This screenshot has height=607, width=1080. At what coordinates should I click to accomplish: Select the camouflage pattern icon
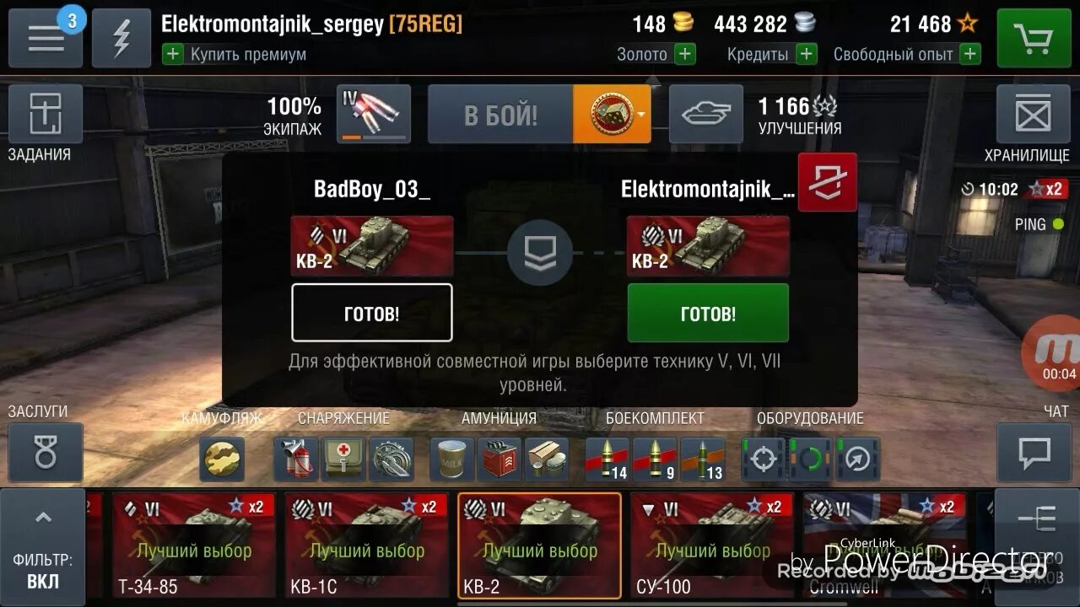pyautogui.click(x=223, y=459)
